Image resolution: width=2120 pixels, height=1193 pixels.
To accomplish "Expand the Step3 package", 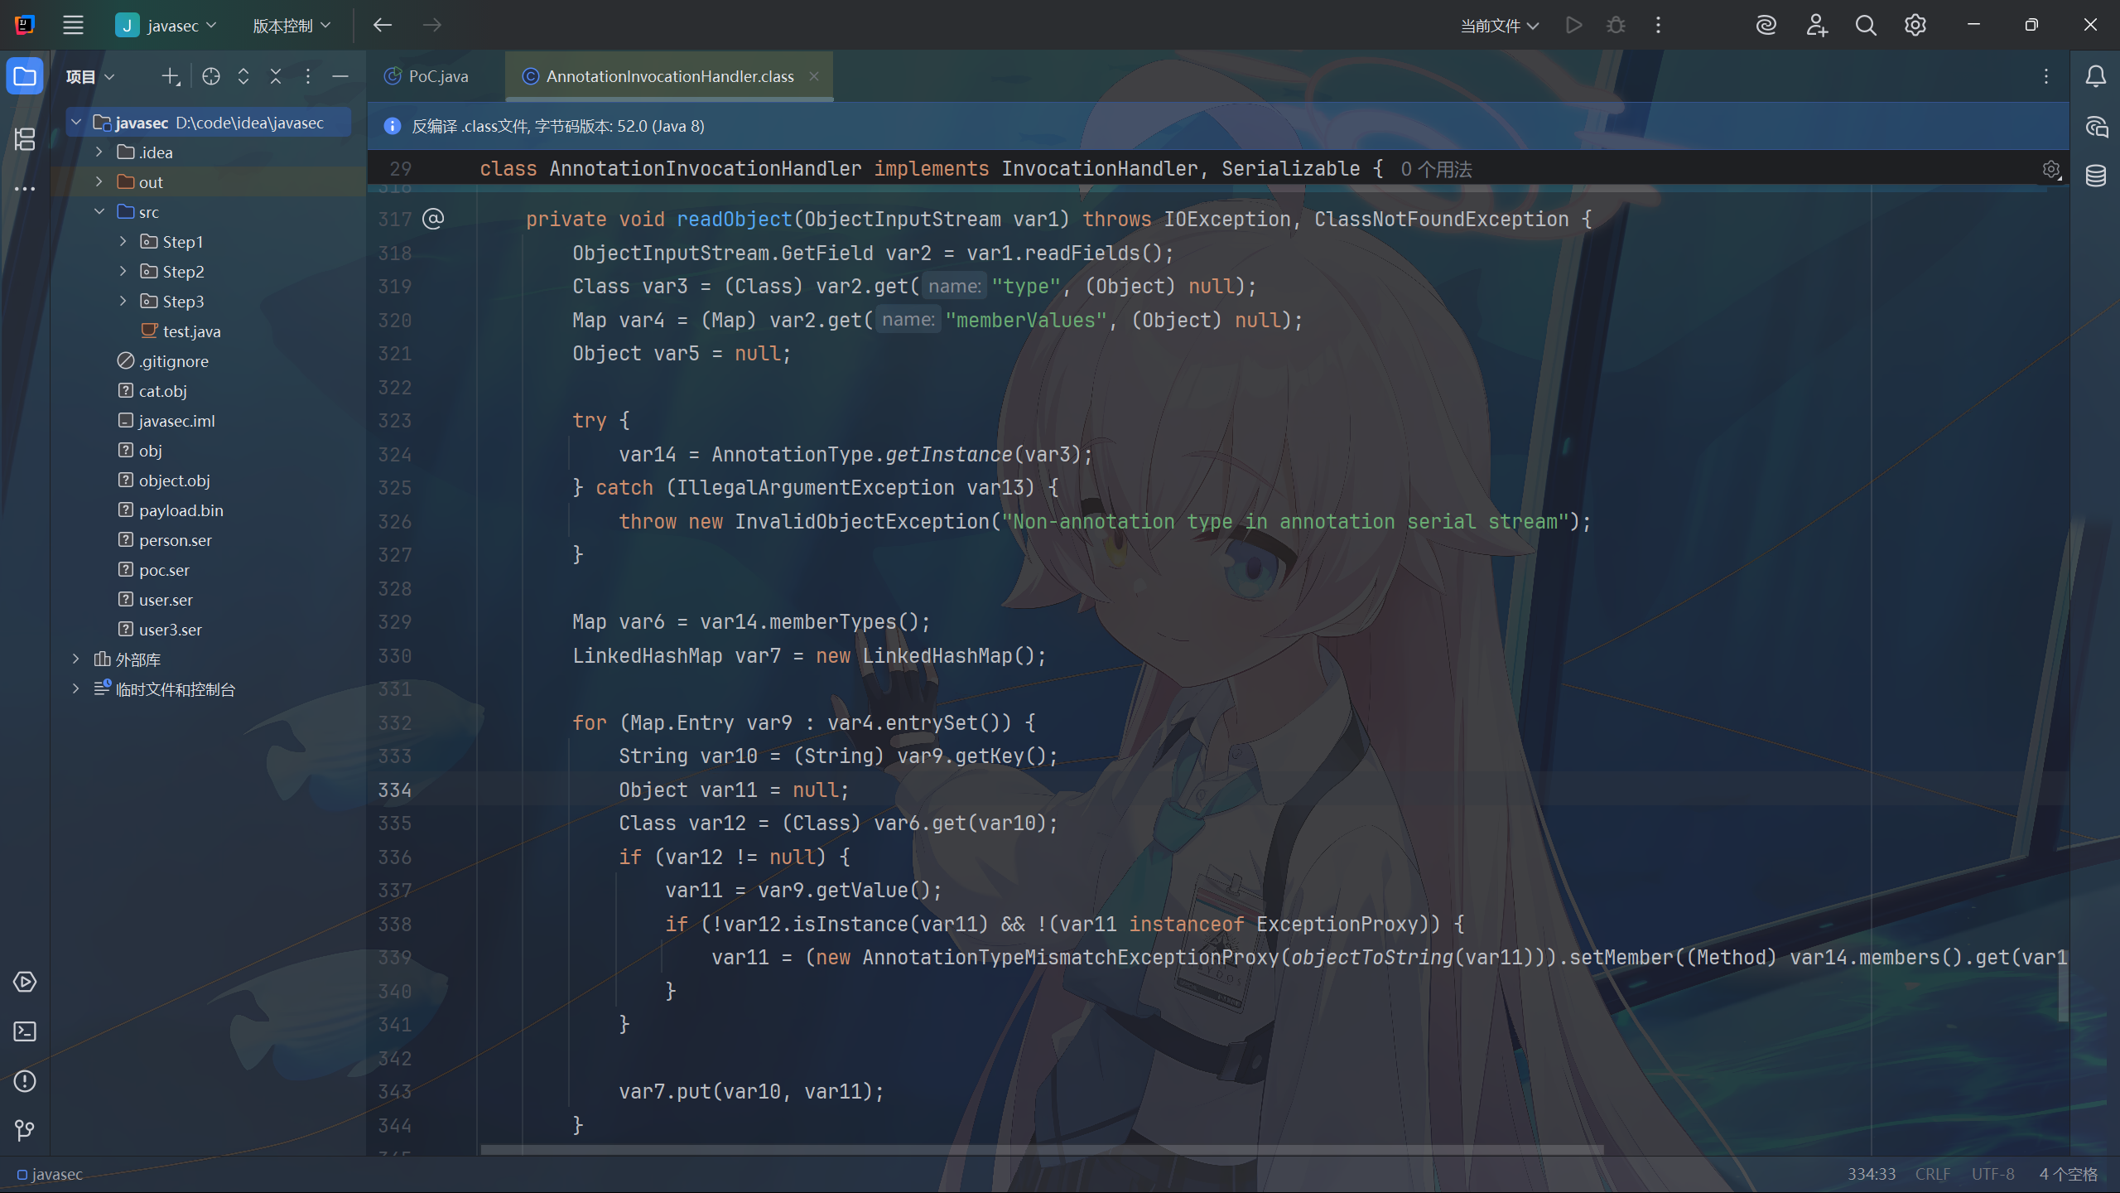I will pos(123,302).
